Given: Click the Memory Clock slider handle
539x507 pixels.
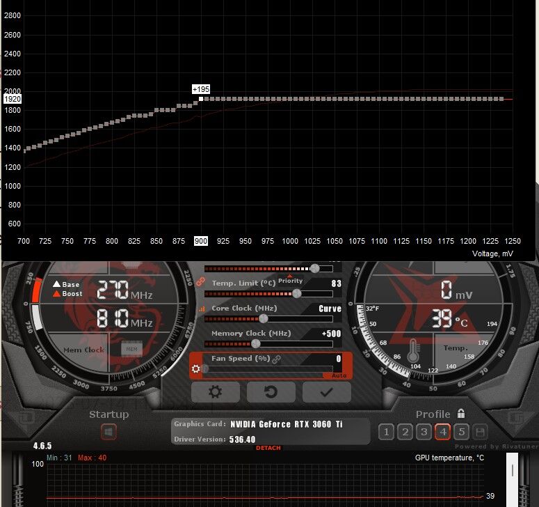Looking at the screenshot, I should click(256, 343).
